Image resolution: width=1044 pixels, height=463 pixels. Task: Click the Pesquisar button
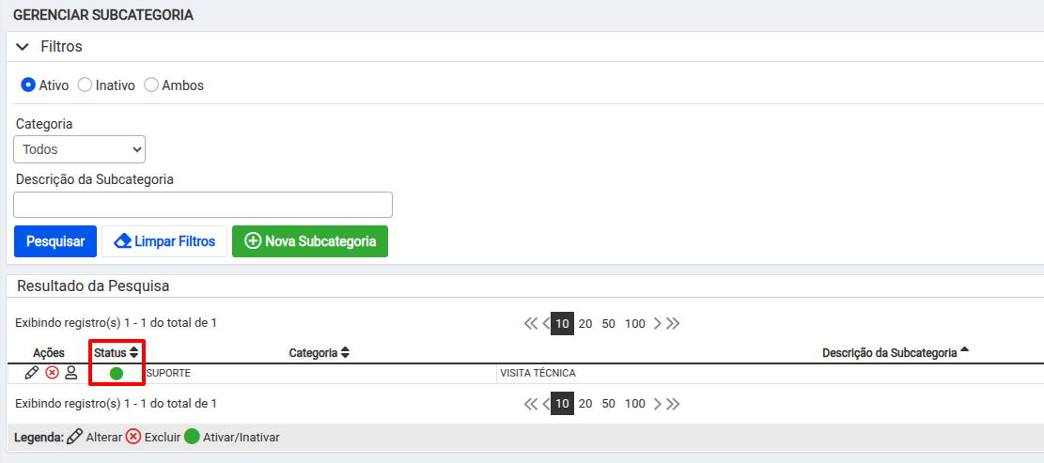point(55,241)
